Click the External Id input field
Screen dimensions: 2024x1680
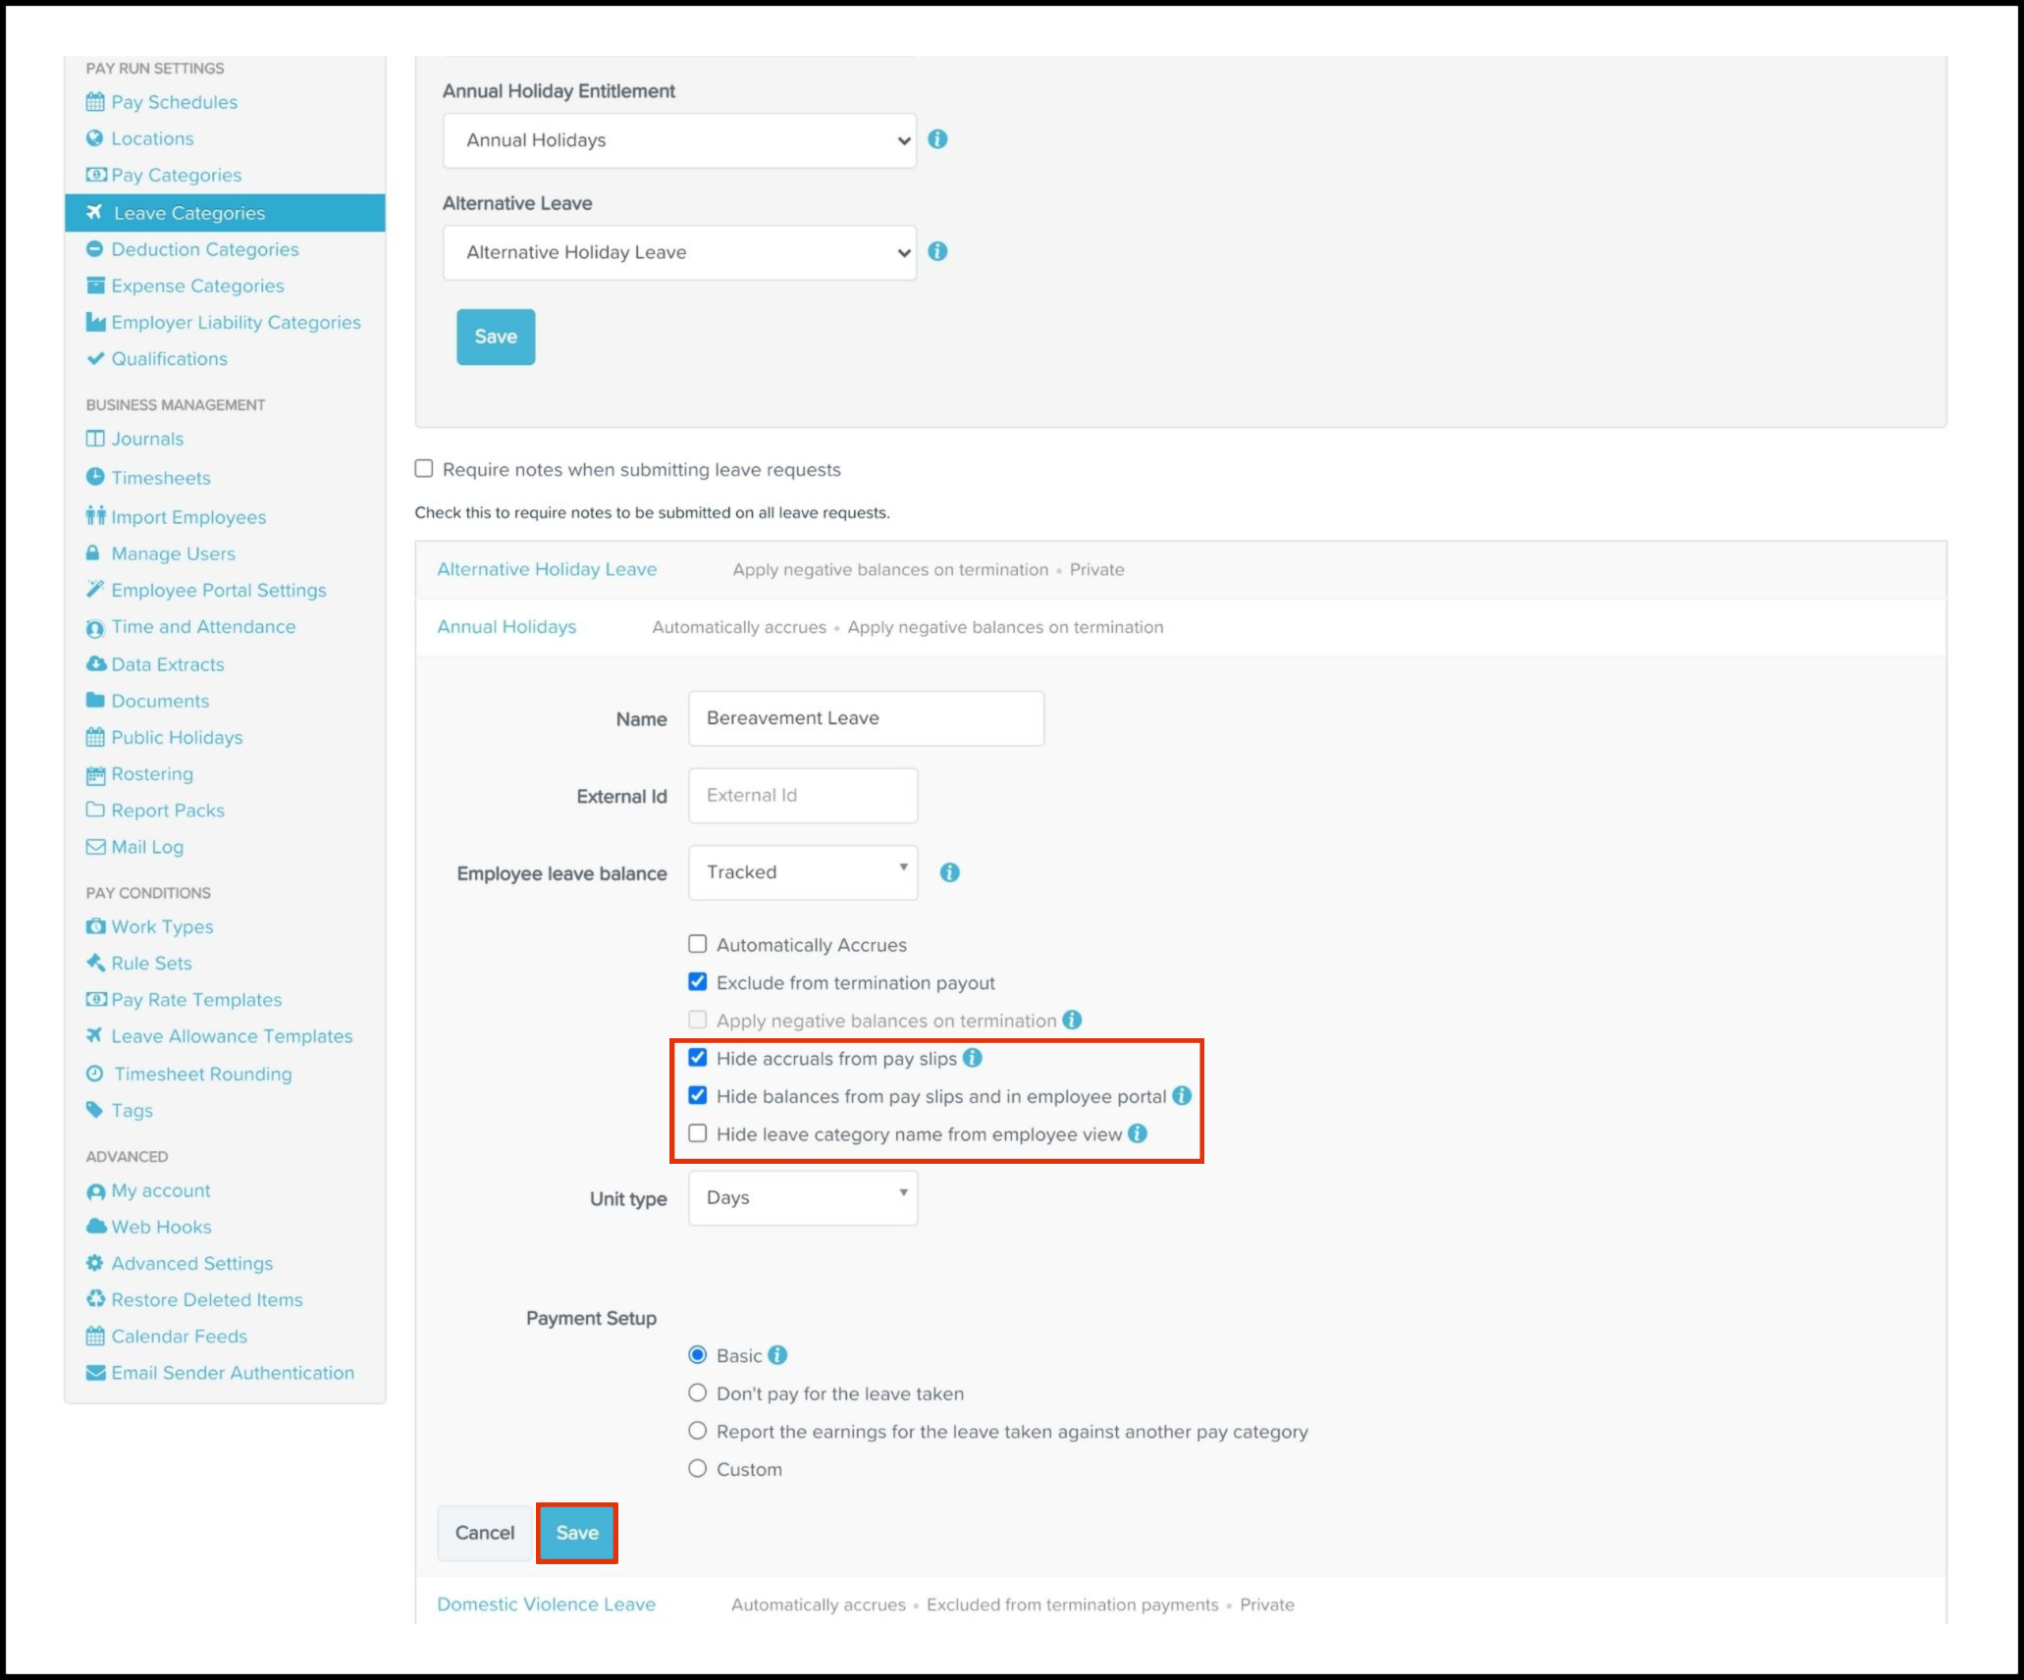click(x=803, y=796)
